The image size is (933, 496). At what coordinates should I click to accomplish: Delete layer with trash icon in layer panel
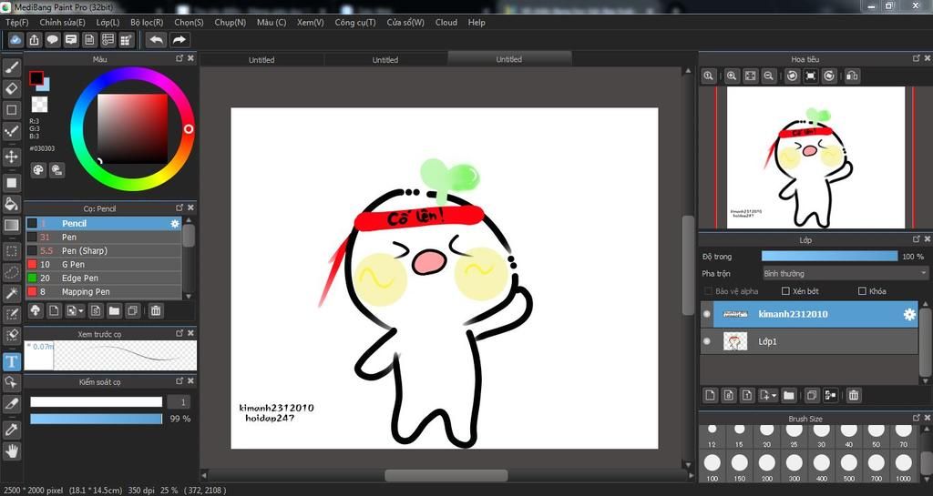coord(853,395)
